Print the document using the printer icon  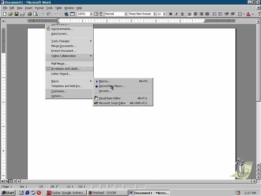pyautogui.click(x=30, y=14)
